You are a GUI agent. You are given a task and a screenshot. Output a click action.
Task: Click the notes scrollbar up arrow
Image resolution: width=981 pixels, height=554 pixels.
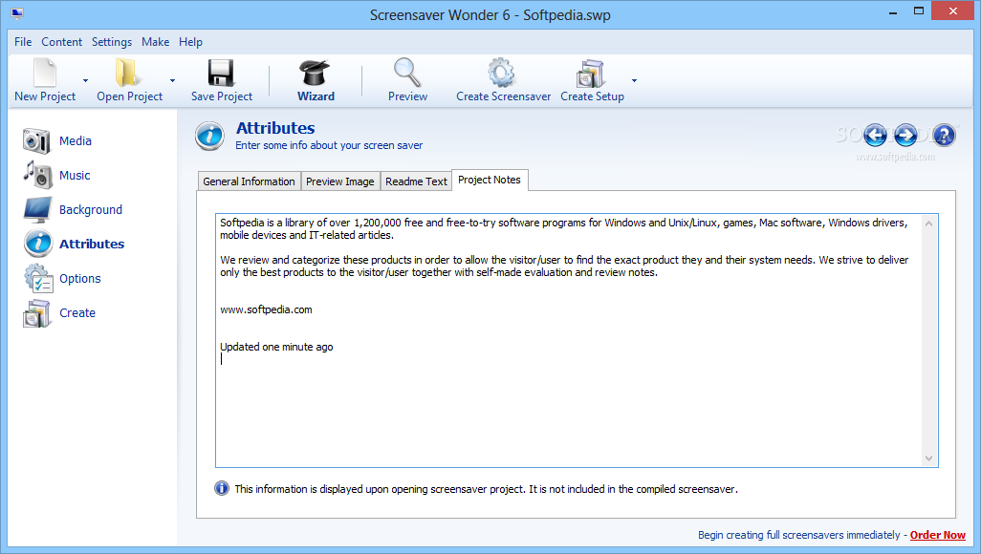coord(928,224)
